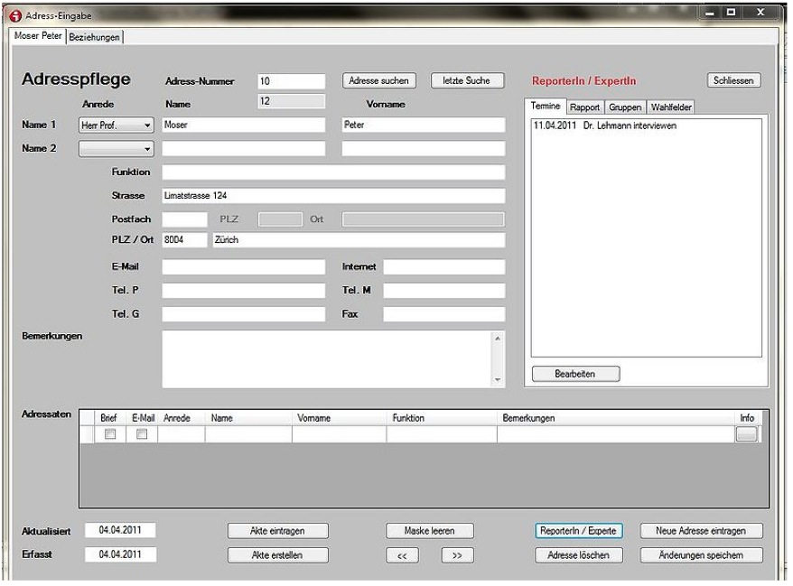
Task: Select the Gruppen tab
Action: click(x=625, y=107)
